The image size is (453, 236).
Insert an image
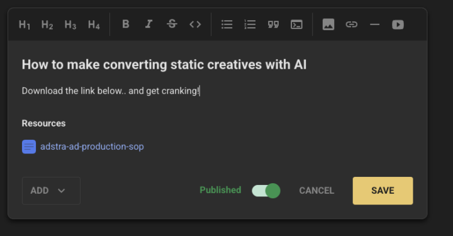(x=328, y=25)
